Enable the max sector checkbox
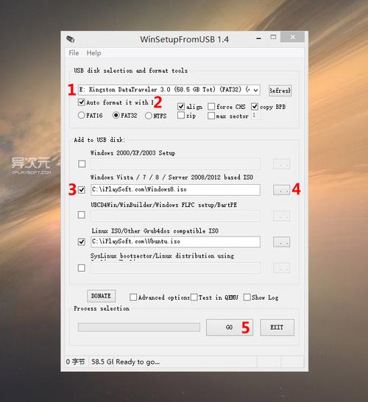Viewport: 368px width, 402px height. pos(211,116)
